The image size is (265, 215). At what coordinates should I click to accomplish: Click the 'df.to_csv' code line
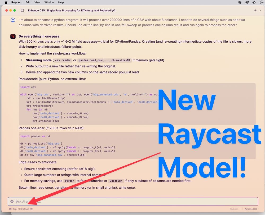coord(53,155)
